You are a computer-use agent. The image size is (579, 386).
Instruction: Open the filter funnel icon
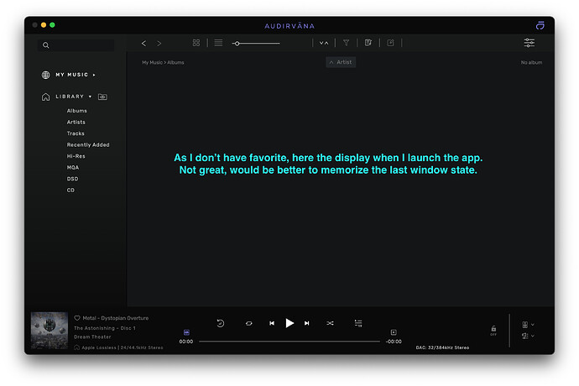click(346, 43)
